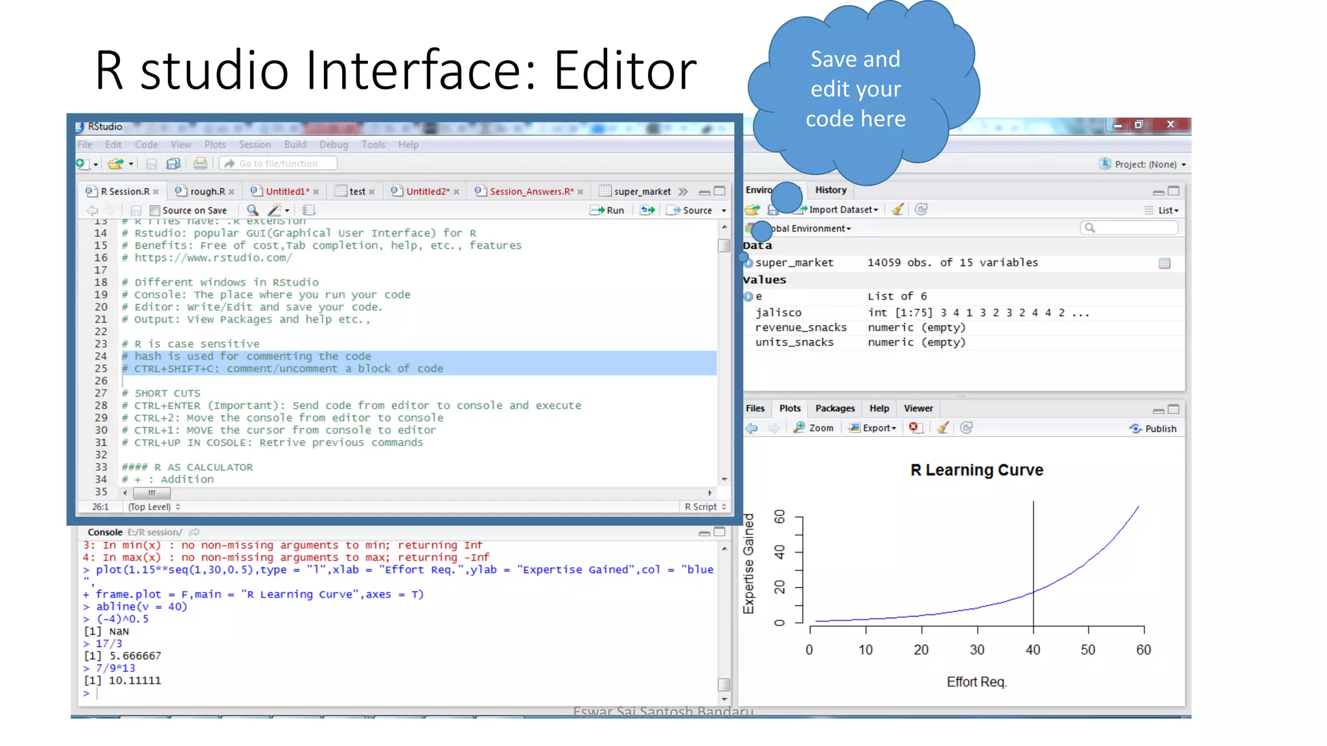Clear all plots broom icon
1327x746 pixels.
coord(943,427)
